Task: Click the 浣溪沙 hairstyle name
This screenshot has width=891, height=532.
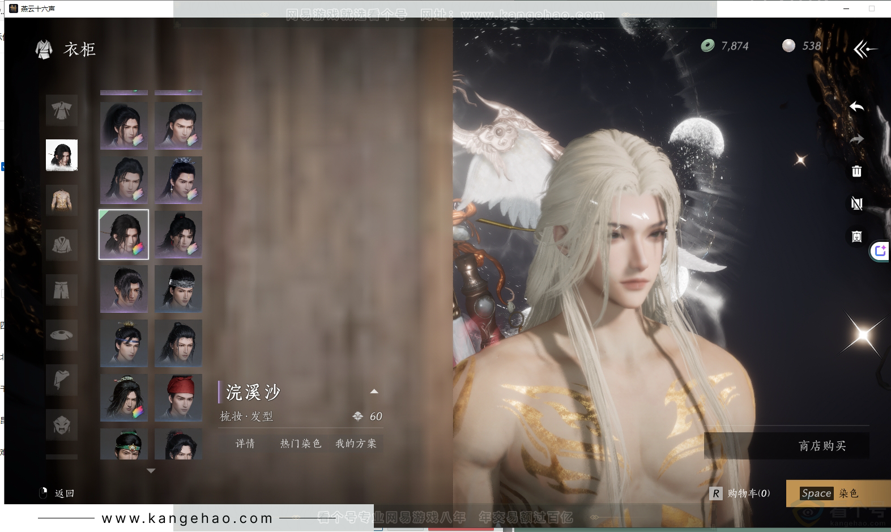Action: [x=253, y=392]
